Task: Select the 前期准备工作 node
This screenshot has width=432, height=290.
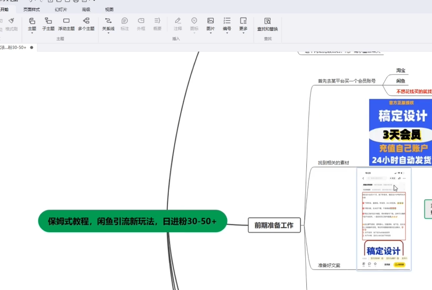Action: [x=274, y=225]
